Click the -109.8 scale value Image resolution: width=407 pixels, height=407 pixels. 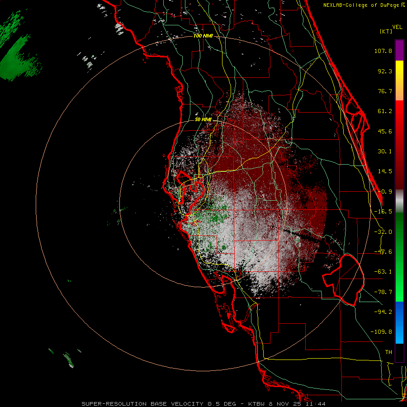[381, 332]
